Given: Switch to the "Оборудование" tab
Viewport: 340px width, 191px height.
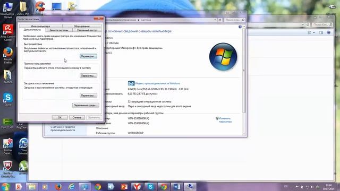Looking at the screenshot, I should (x=82, y=26).
